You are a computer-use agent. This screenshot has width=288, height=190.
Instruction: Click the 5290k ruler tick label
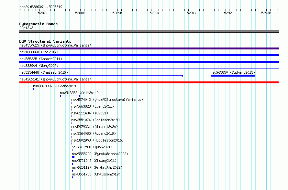[x=154, y=13]
